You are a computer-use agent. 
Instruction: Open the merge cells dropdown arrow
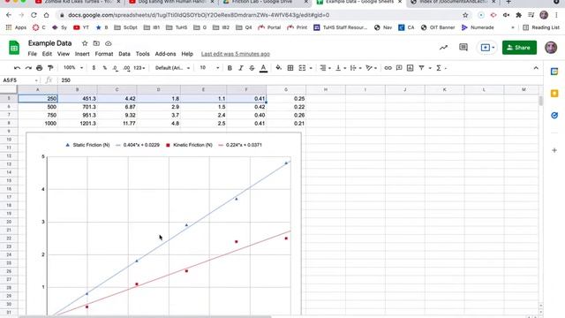(x=311, y=68)
